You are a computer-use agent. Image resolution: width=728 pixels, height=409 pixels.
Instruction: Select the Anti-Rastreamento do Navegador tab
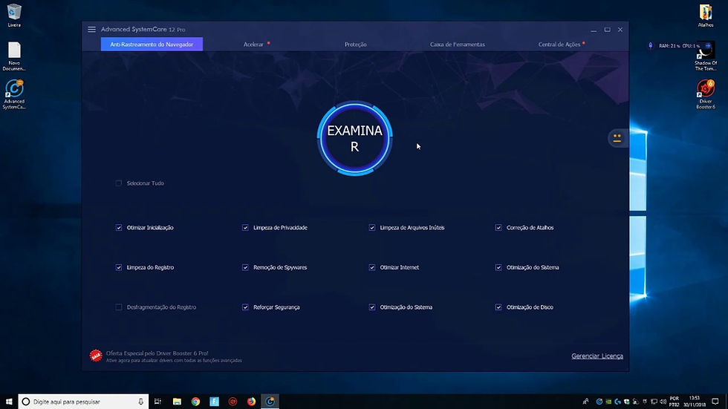[x=152, y=44]
